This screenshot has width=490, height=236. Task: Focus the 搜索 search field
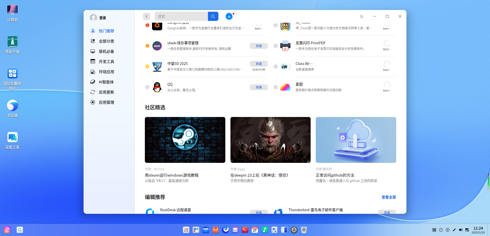pos(181,16)
